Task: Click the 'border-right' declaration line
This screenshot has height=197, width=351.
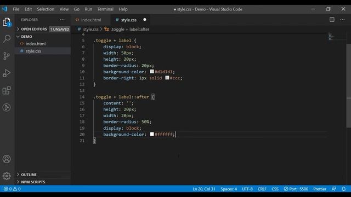Action: (143, 78)
